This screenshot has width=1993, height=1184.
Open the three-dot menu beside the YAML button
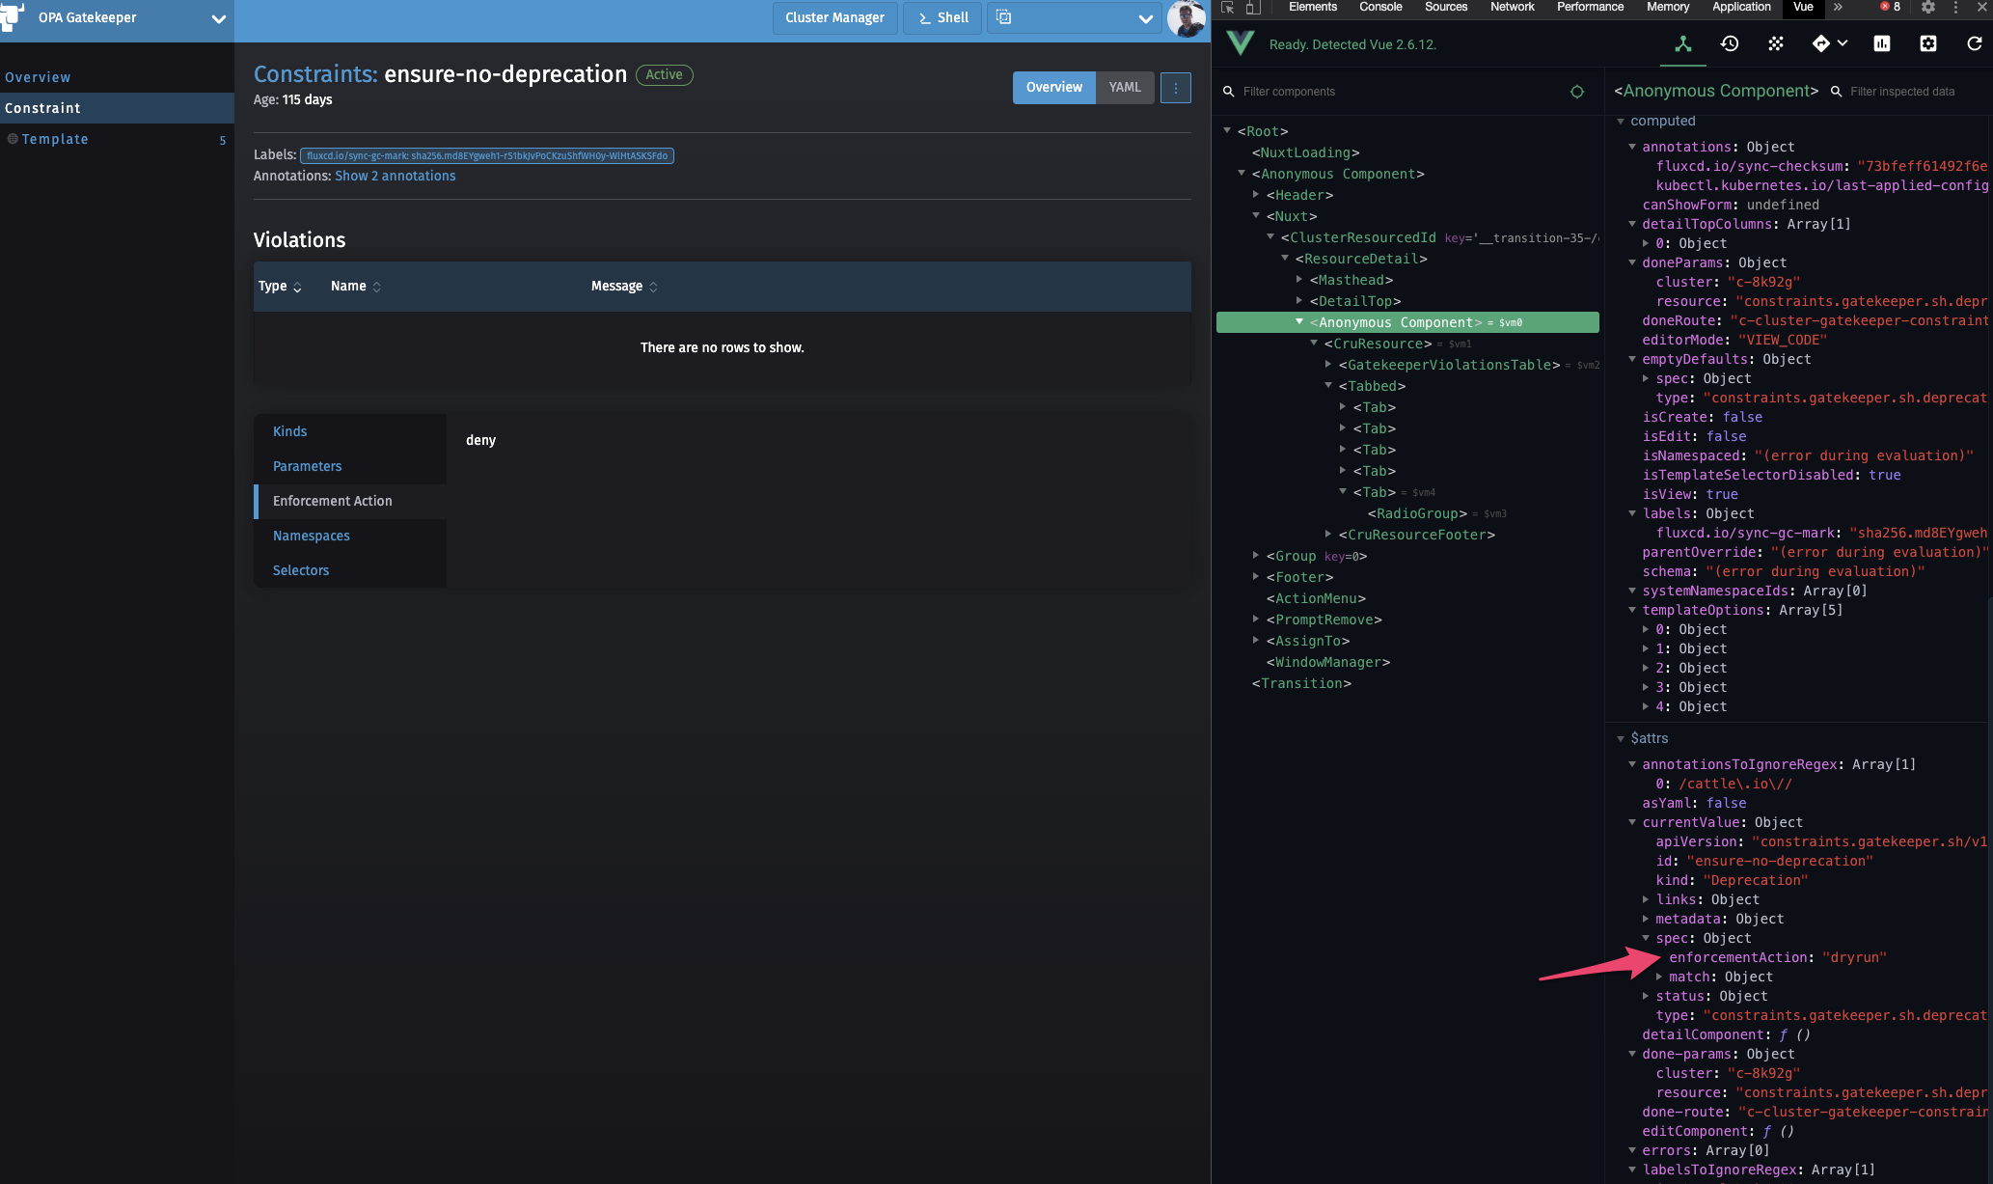tap(1176, 87)
